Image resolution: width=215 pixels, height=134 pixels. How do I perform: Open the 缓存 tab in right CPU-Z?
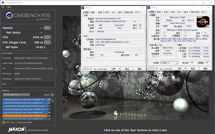coord(159,12)
